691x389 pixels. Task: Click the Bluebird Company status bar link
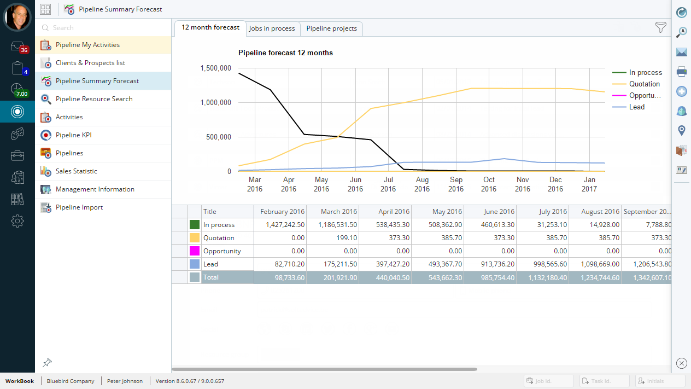click(x=71, y=381)
